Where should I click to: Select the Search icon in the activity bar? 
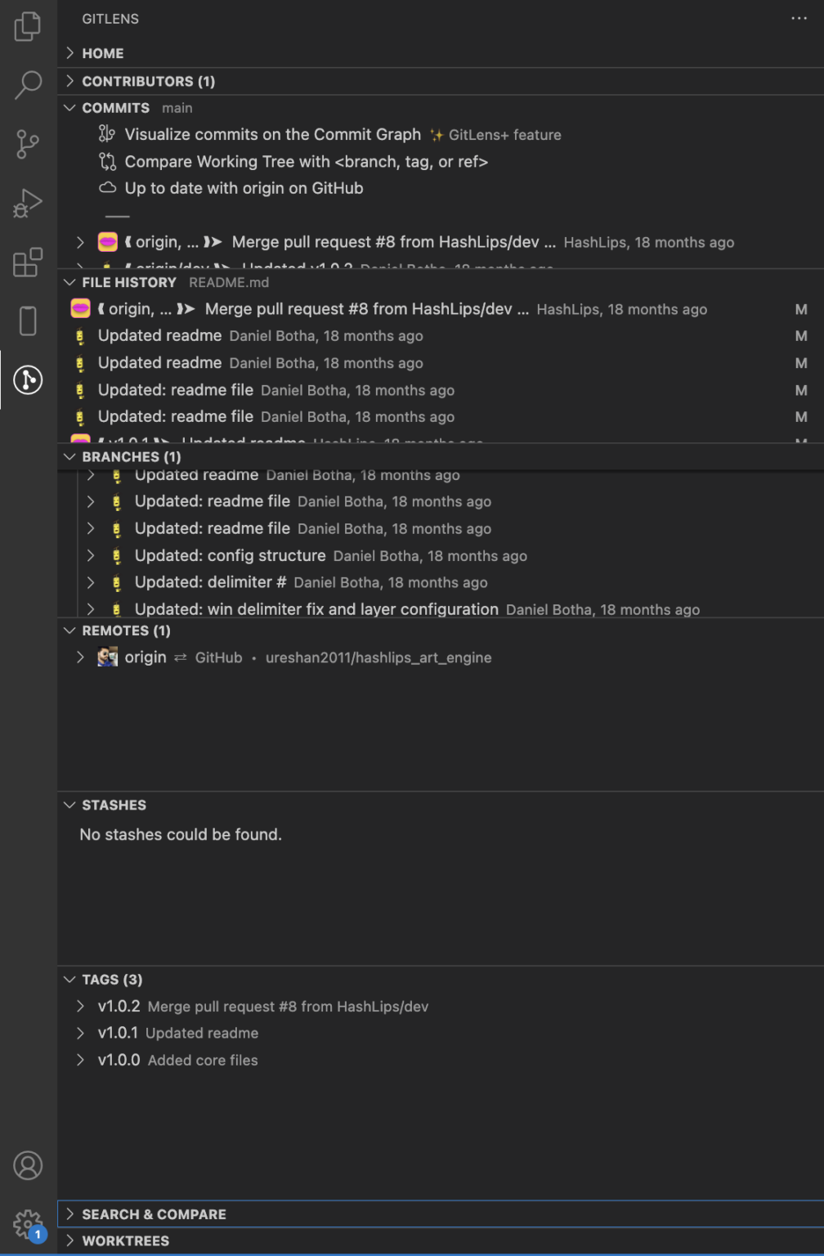pyautogui.click(x=28, y=85)
